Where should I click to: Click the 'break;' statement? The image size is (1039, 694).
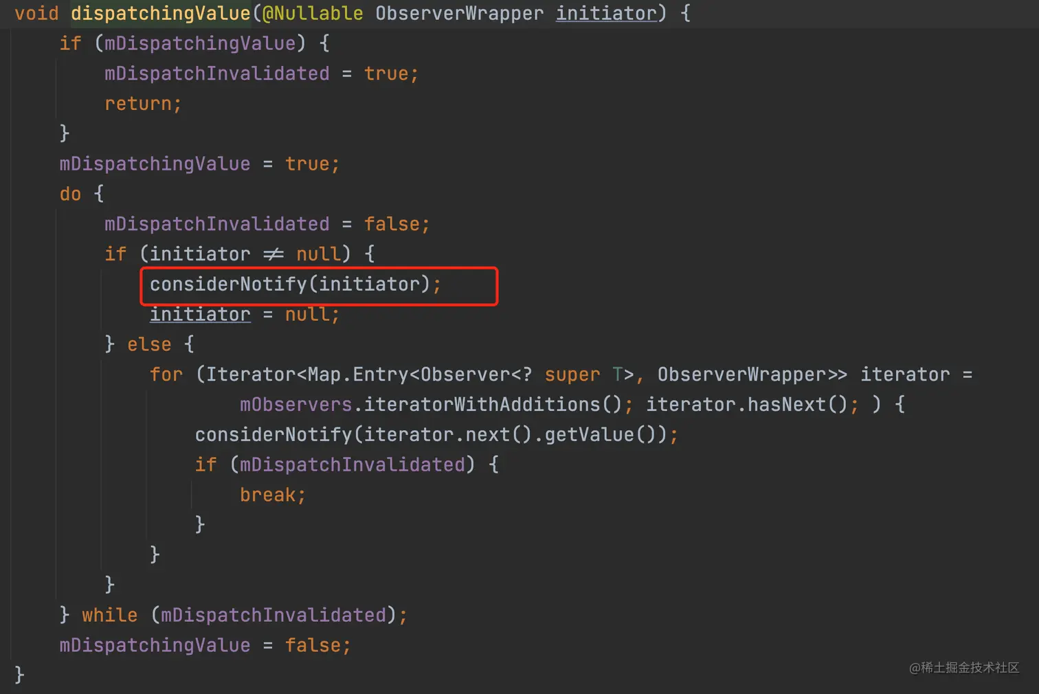tap(273, 495)
